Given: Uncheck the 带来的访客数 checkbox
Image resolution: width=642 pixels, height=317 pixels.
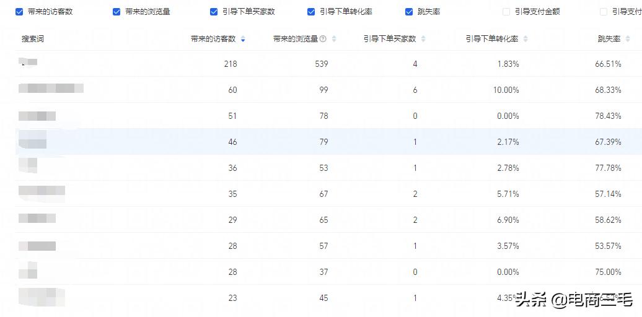Looking at the screenshot, I should point(19,12).
